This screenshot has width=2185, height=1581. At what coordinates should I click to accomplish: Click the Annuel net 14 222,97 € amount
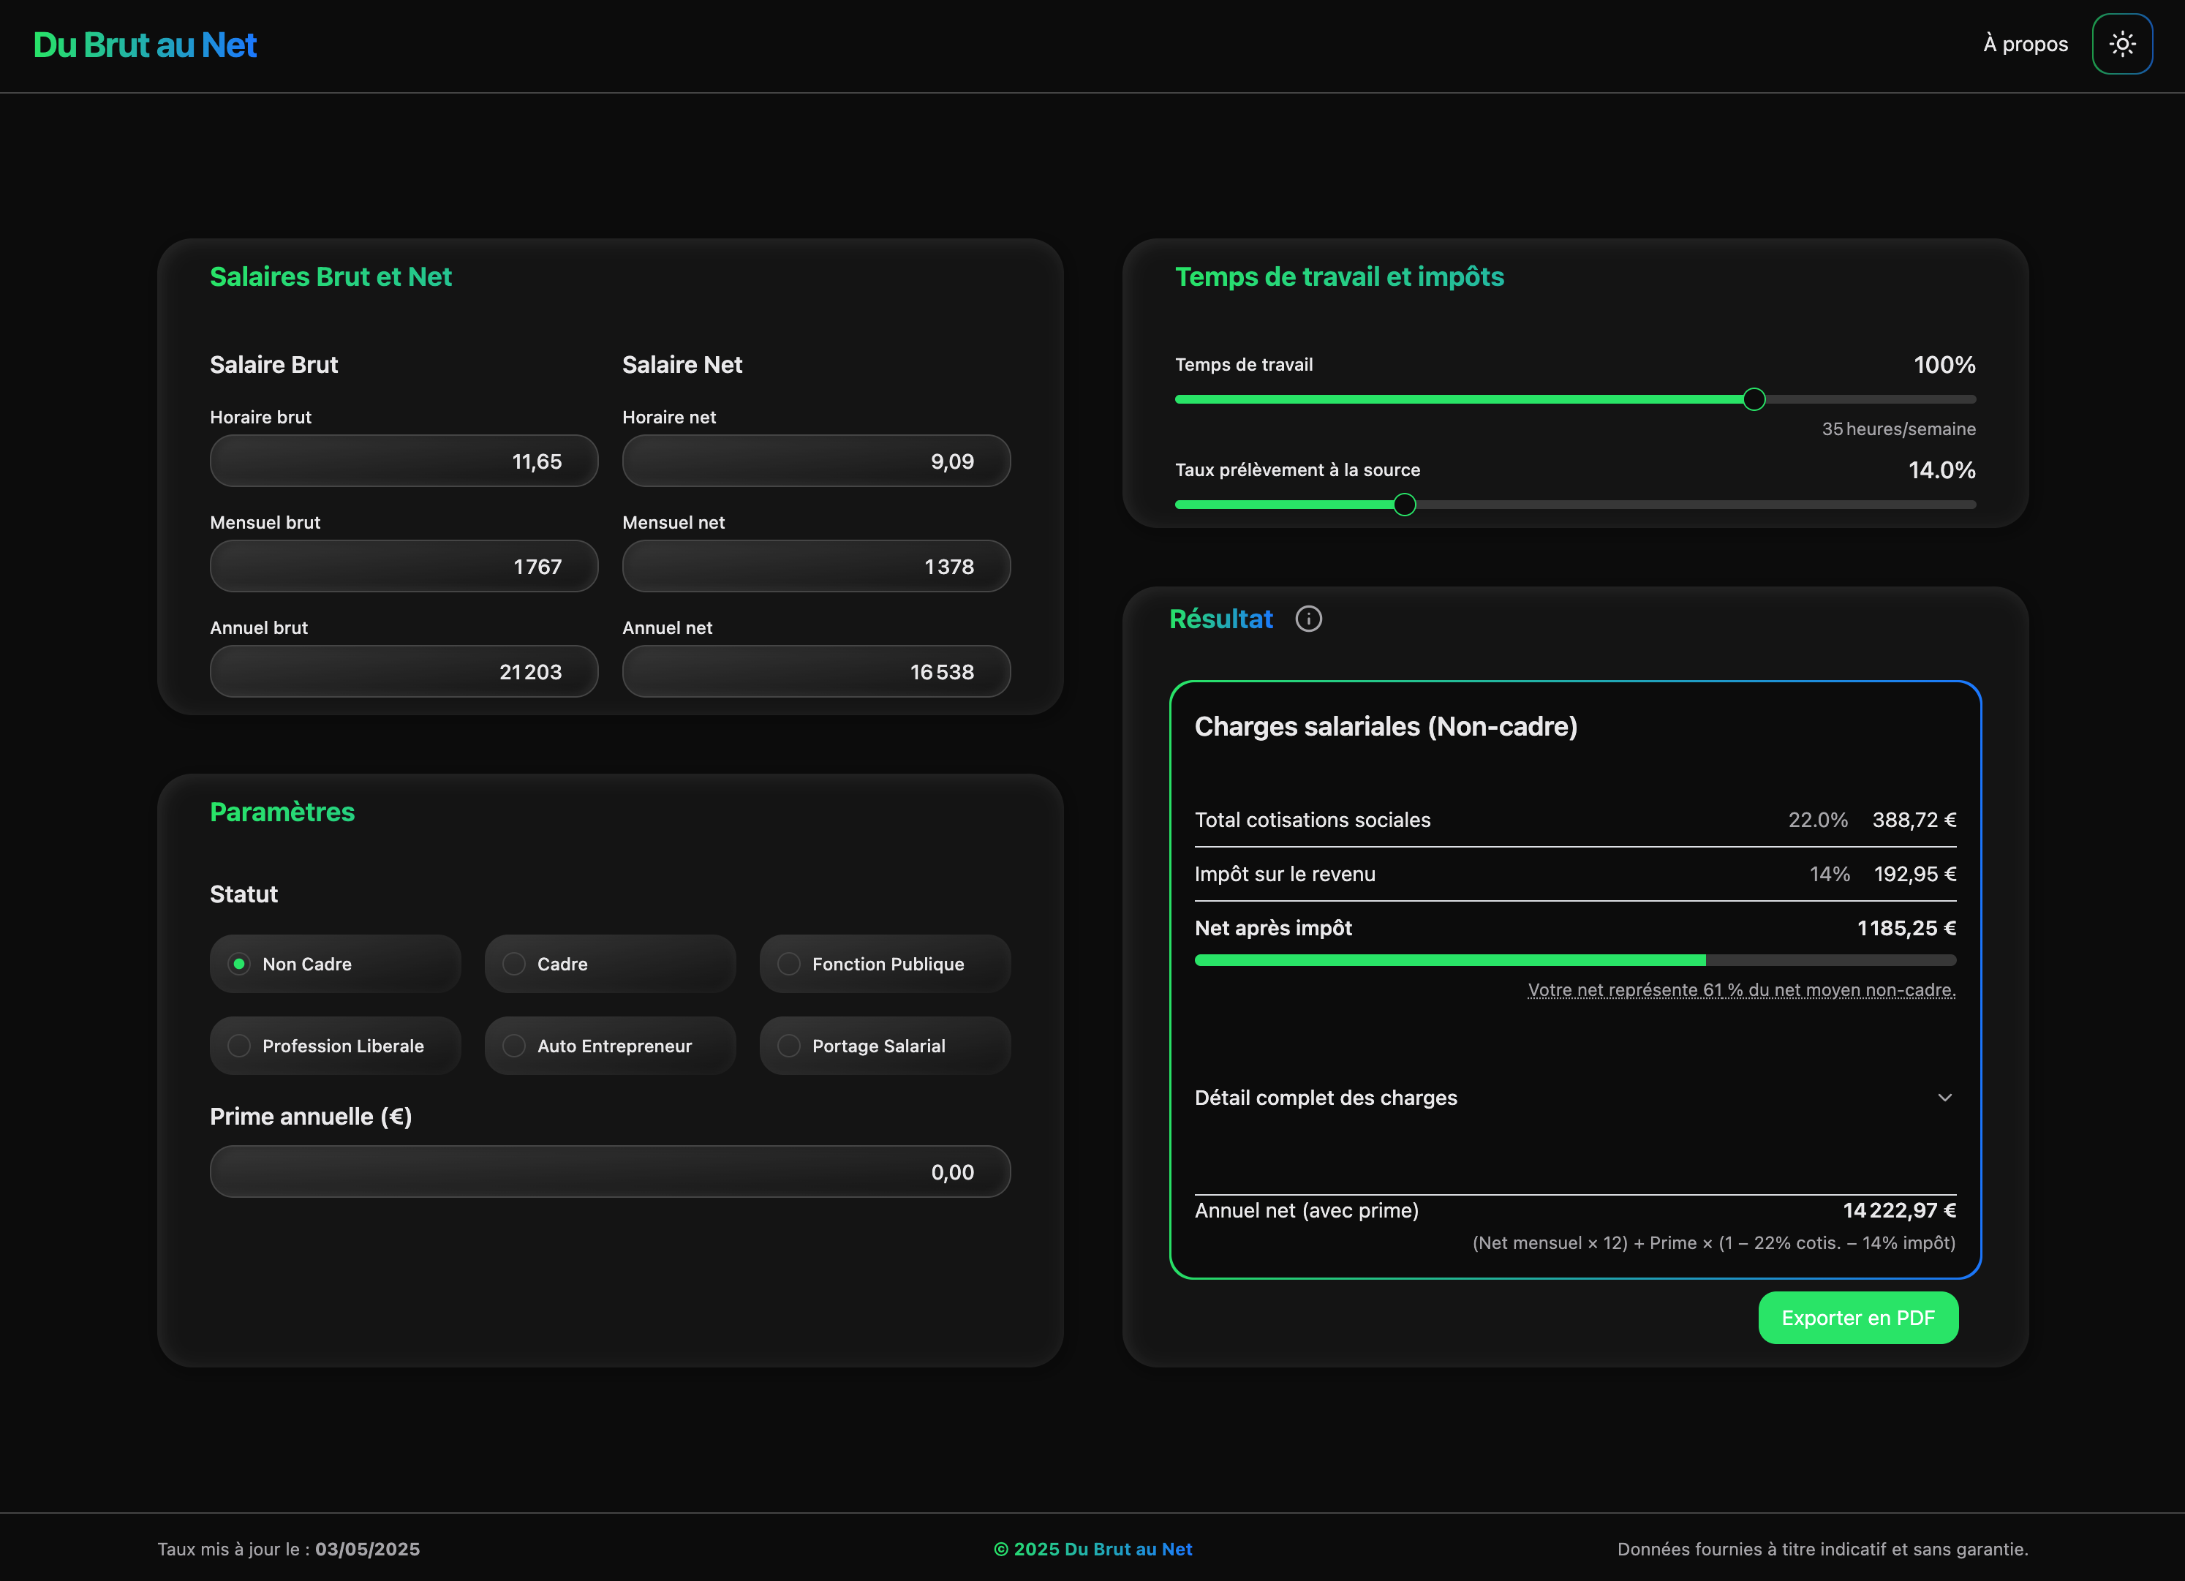pos(1899,1210)
